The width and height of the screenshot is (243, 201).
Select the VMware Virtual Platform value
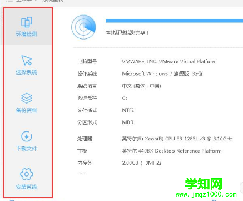pyautogui.click(x=169, y=61)
